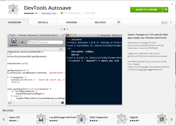
Task: Click the pretty-print braces button in the screenshot
Action: (x=10, y=103)
